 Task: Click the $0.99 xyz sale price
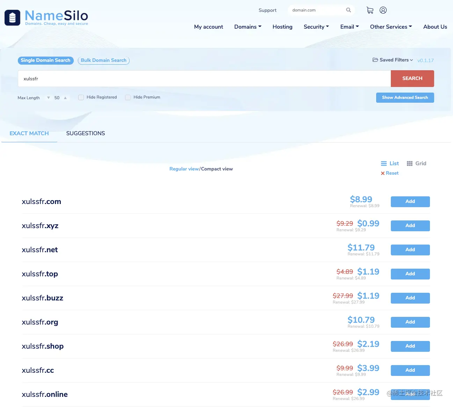click(x=368, y=224)
